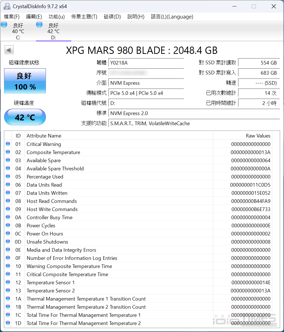The image size is (284, 332).
Task: Open the 檔案(F) menu
Action: [12, 17]
